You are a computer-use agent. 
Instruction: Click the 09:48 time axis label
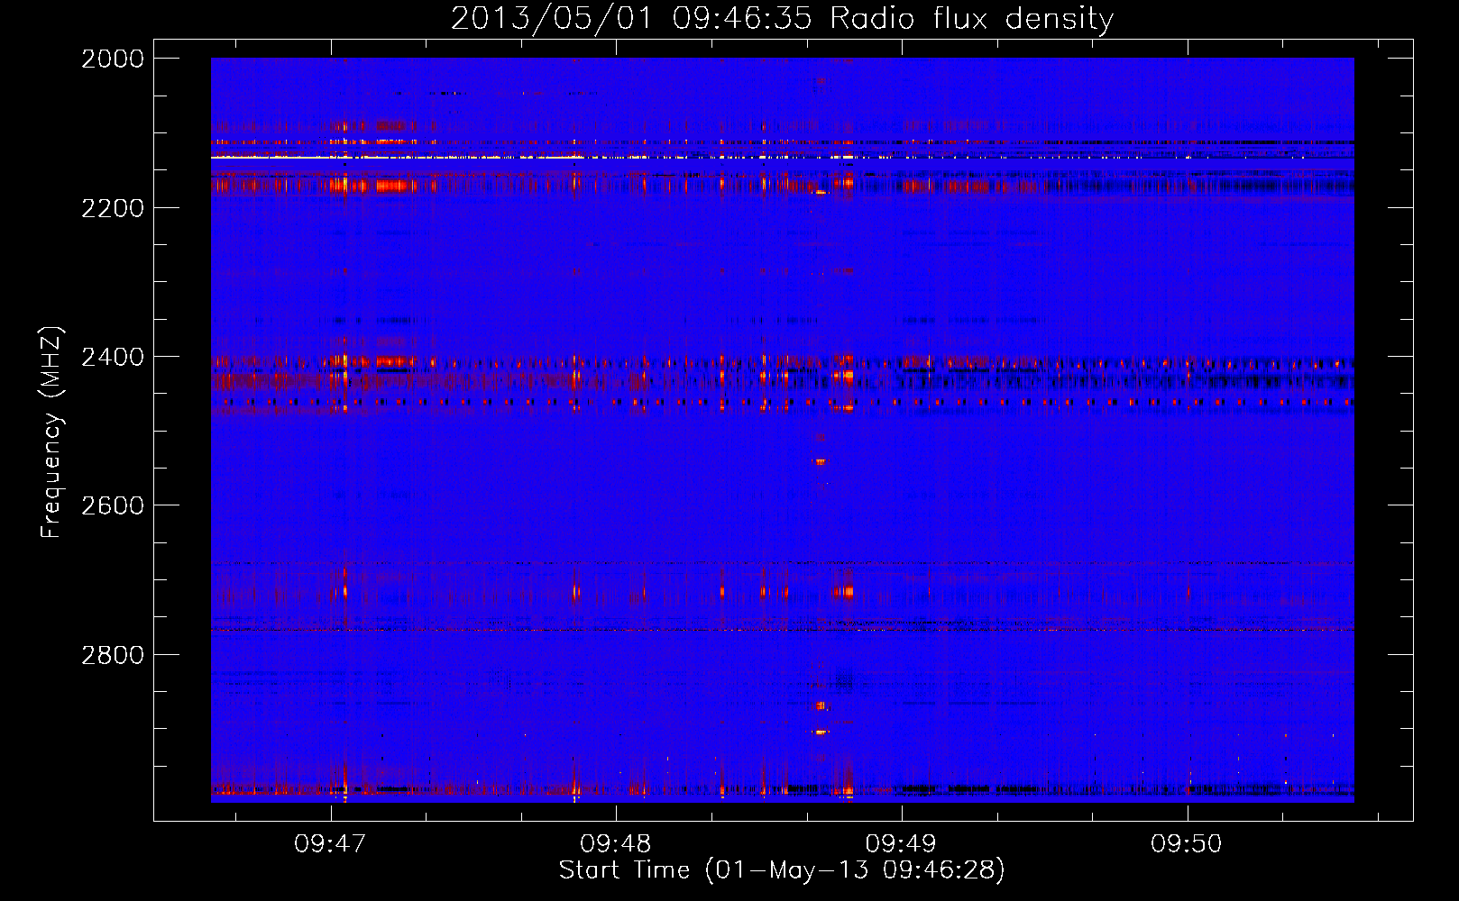pyautogui.click(x=616, y=843)
